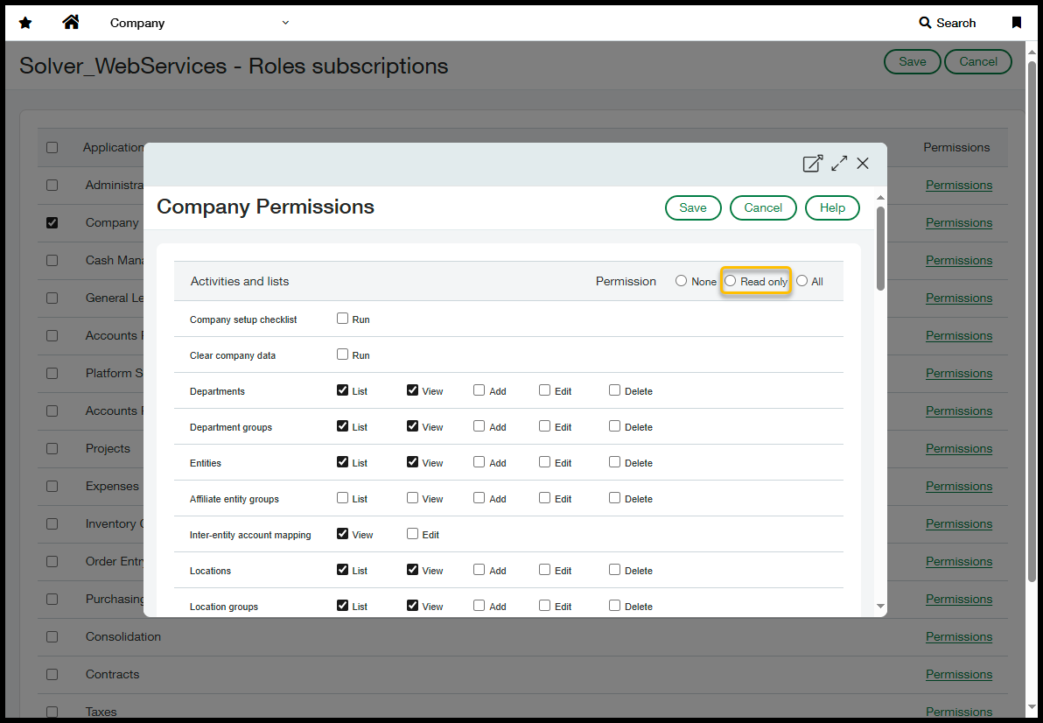The height and width of the screenshot is (723, 1043).
Task: Close the Company Permissions dialog
Action: coord(863,164)
